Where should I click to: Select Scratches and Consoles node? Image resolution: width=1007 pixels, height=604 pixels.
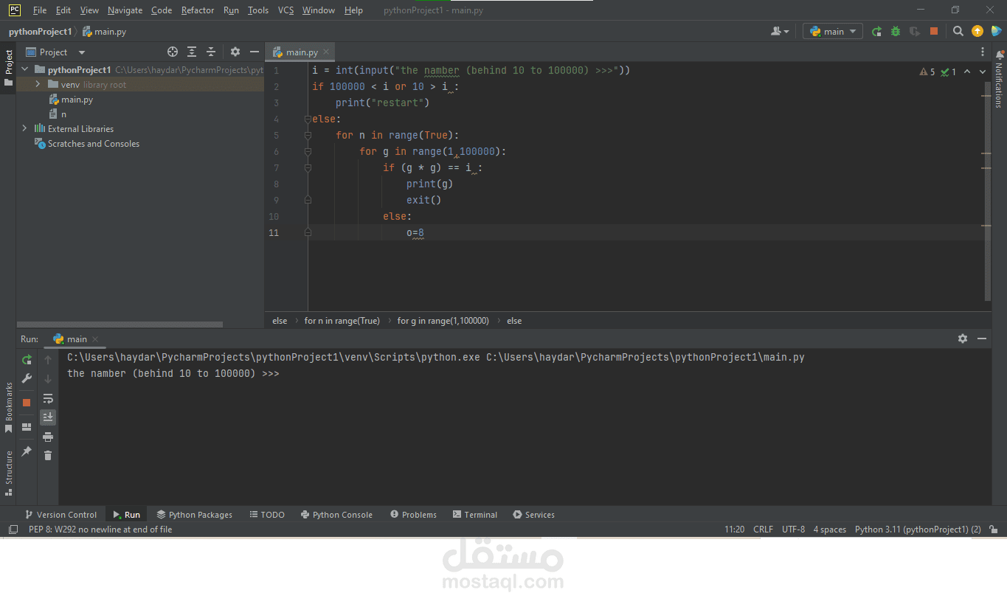87,144
